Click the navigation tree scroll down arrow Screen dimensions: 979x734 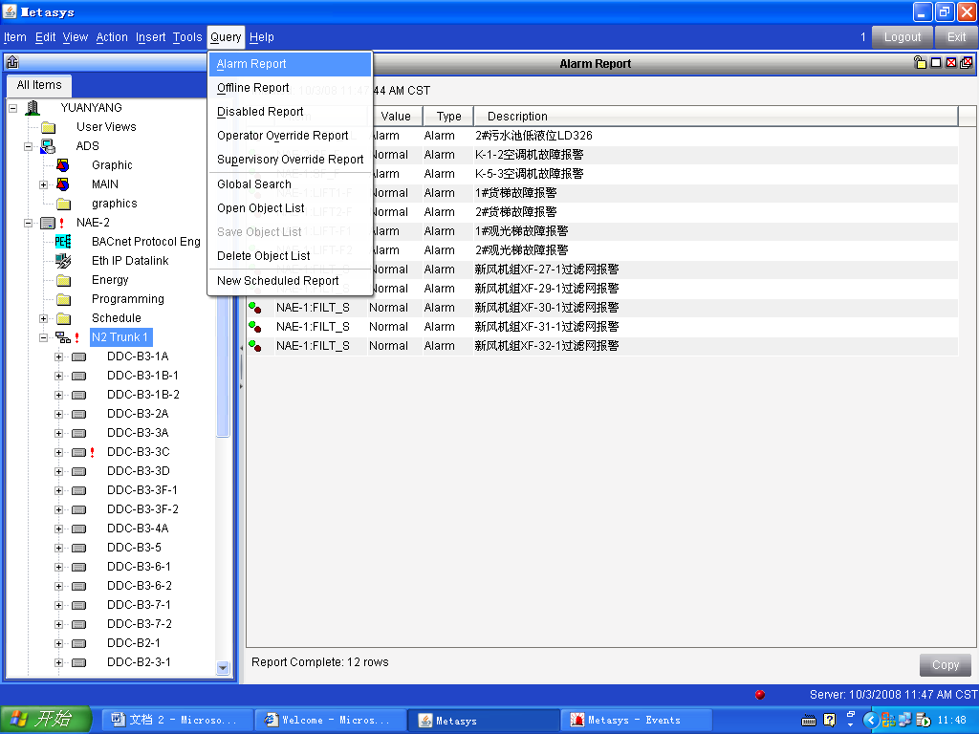coord(224,669)
